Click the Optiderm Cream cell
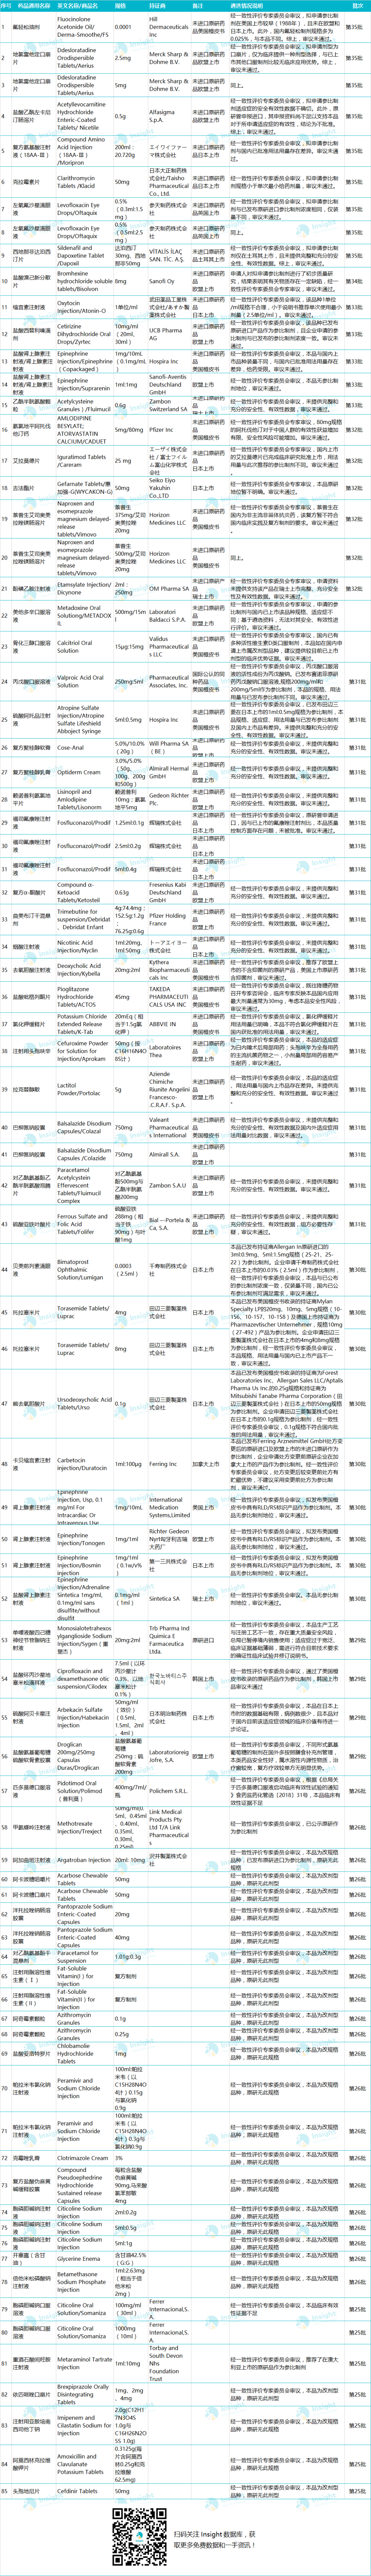 point(78,772)
